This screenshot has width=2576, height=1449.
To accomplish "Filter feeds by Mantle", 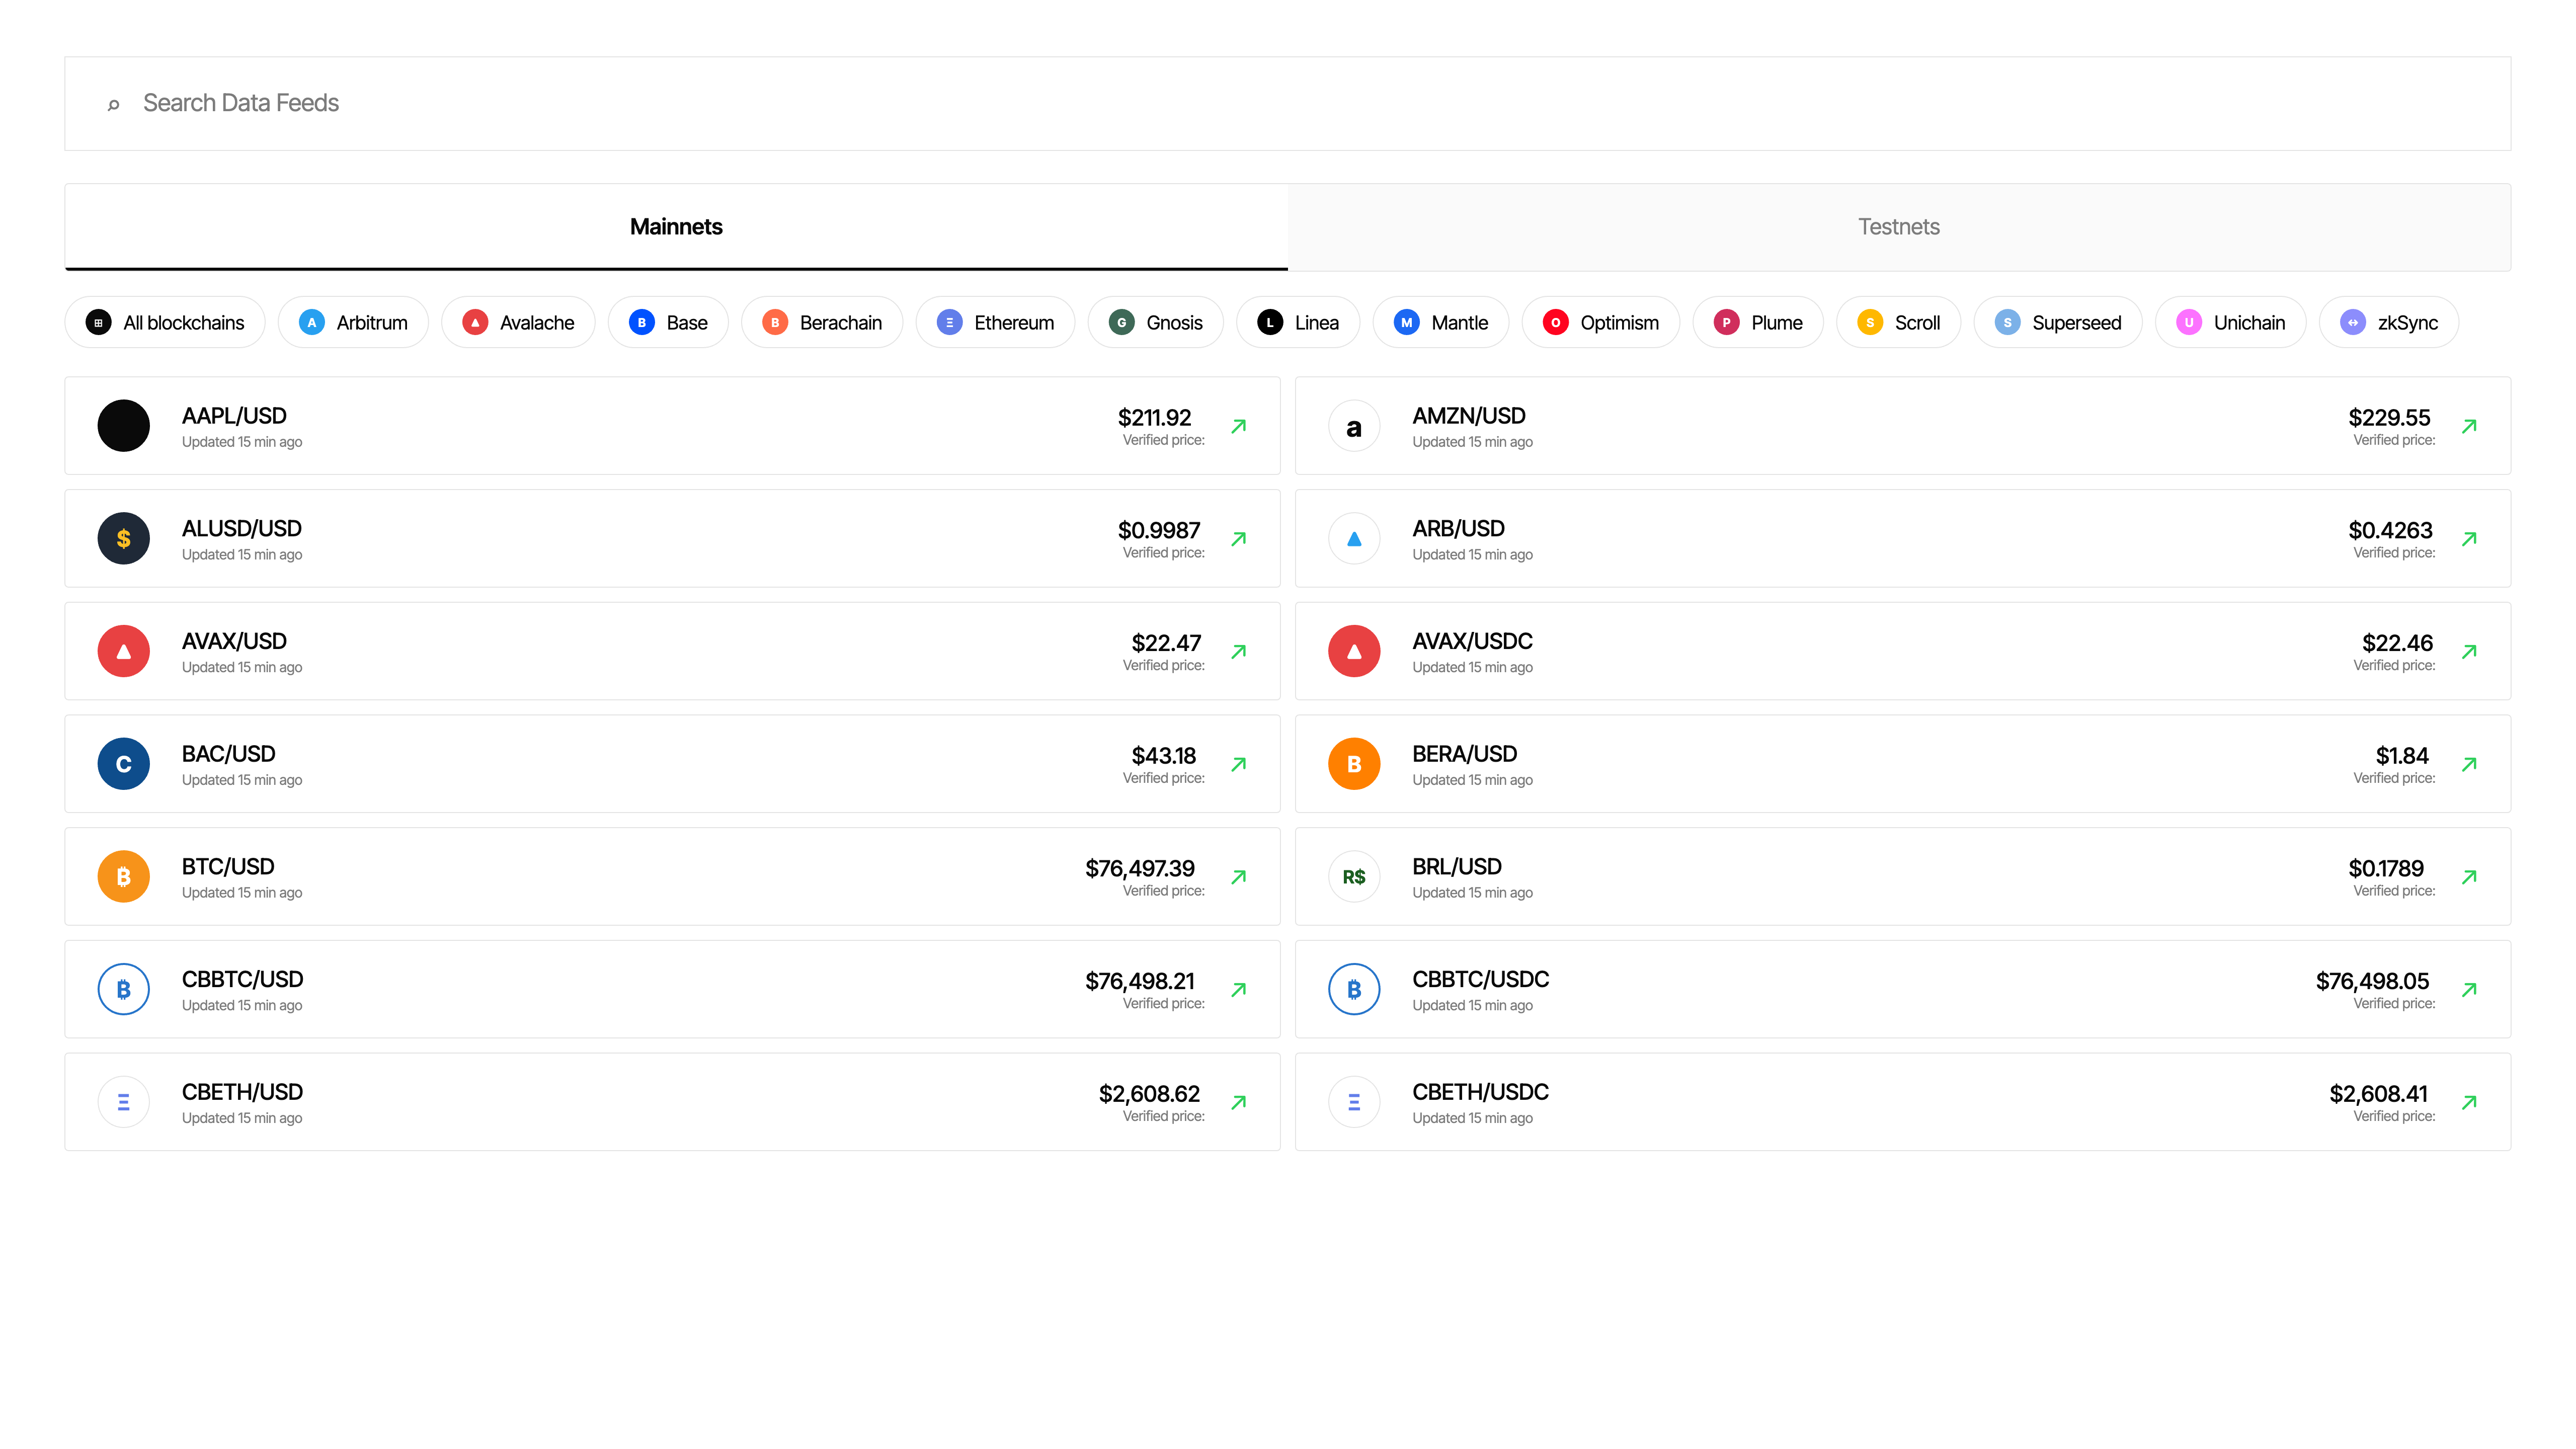I will 1441,322.
